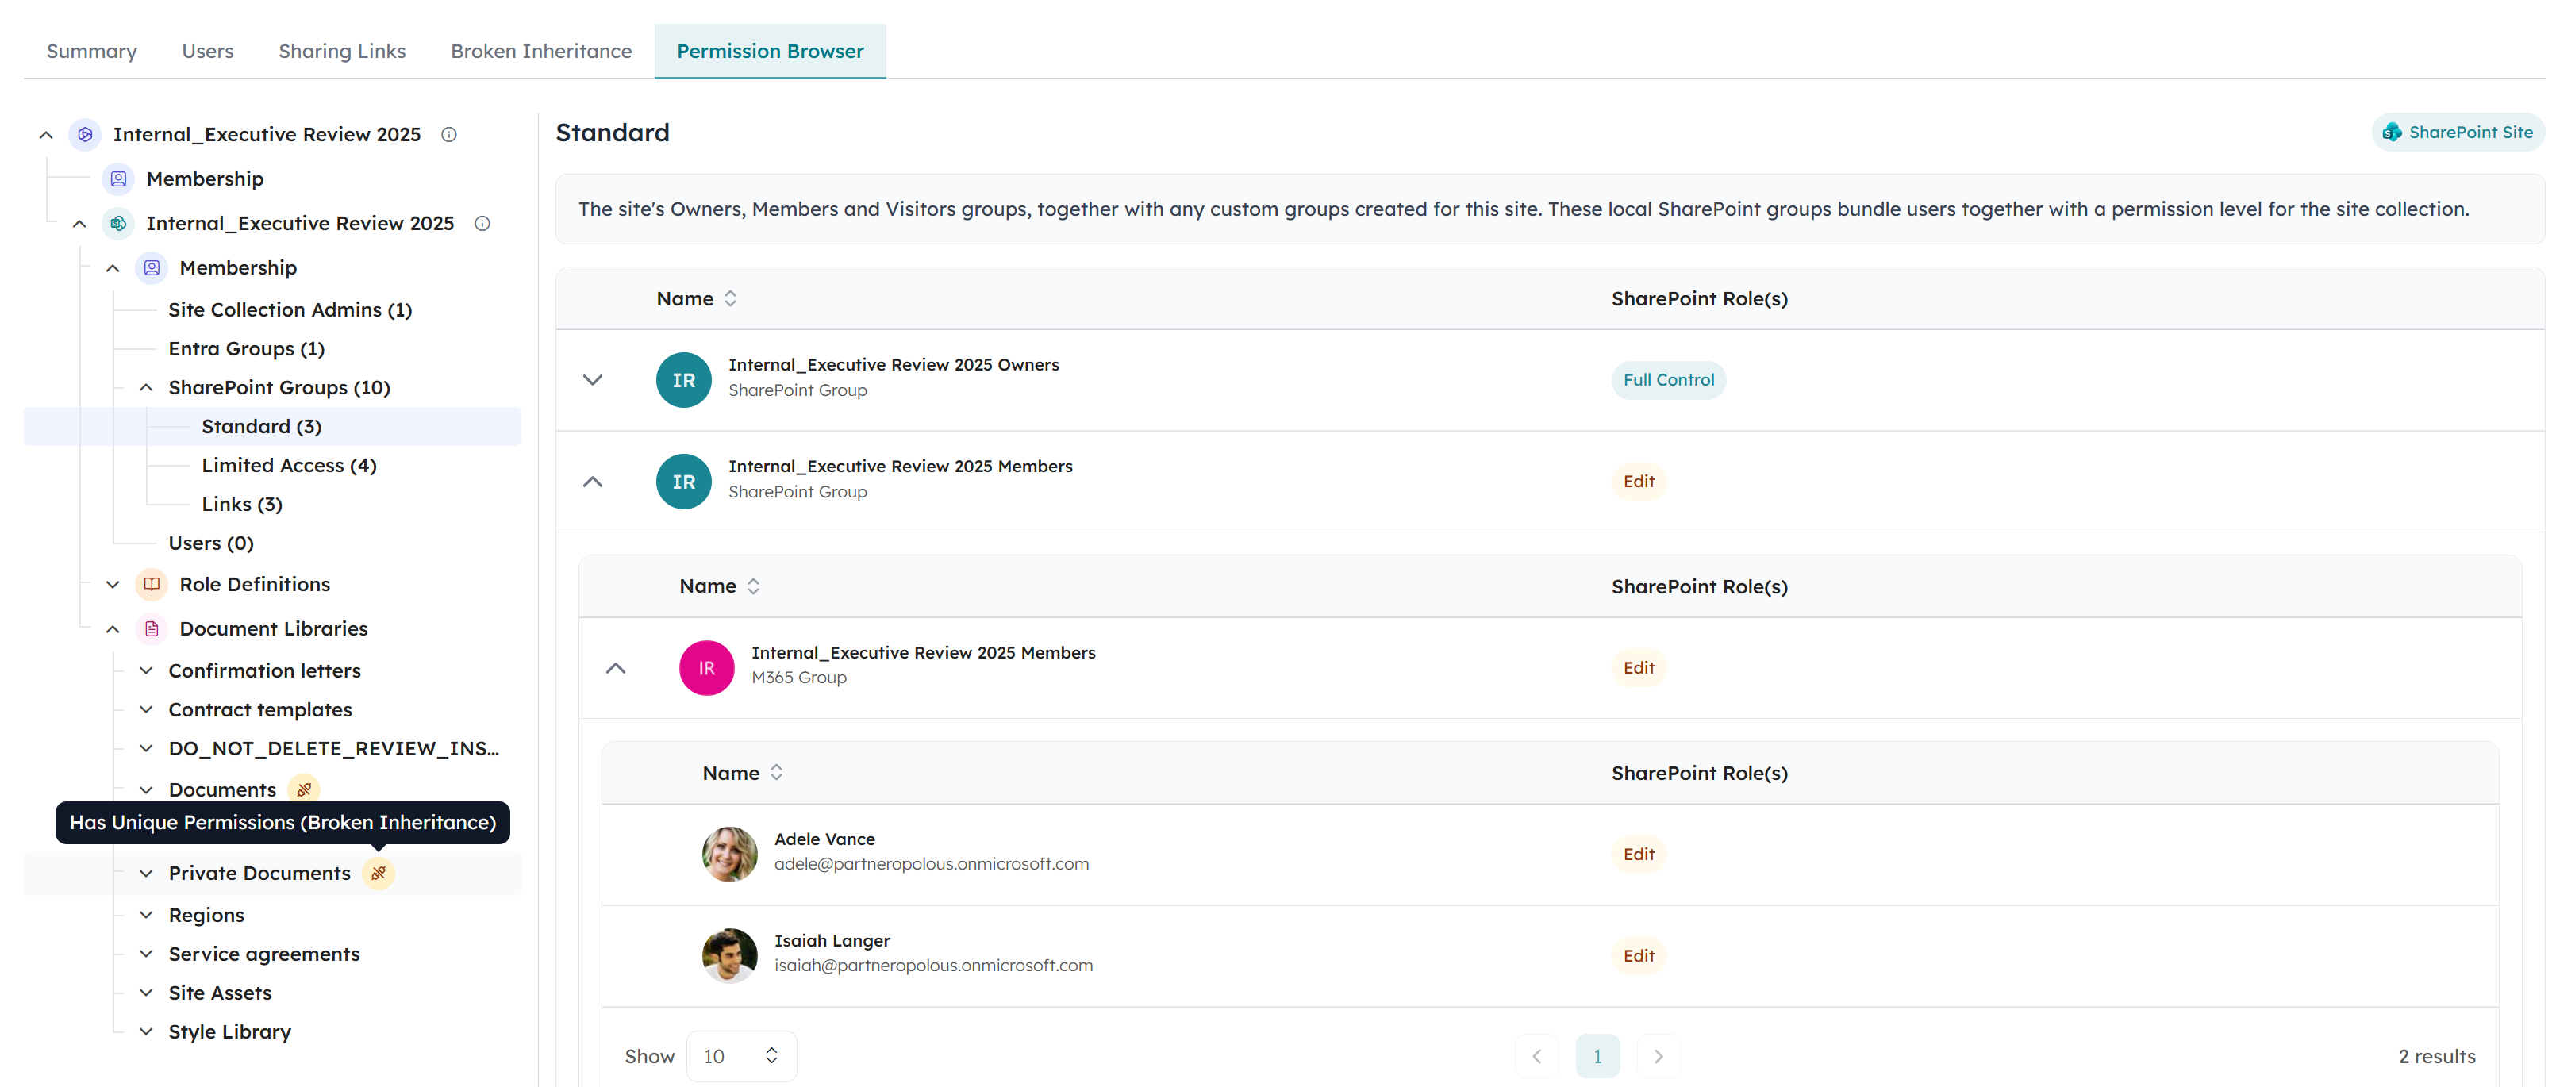Viewport: 2556px width, 1087px height.
Task: Click the broken inheritance icon next to Documents
Action: pos(305,789)
